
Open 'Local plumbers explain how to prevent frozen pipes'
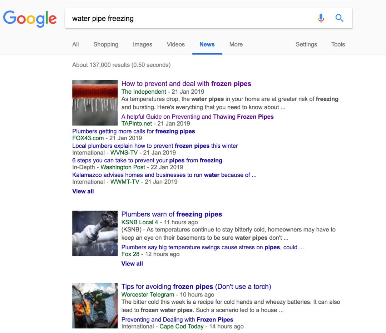(155, 146)
